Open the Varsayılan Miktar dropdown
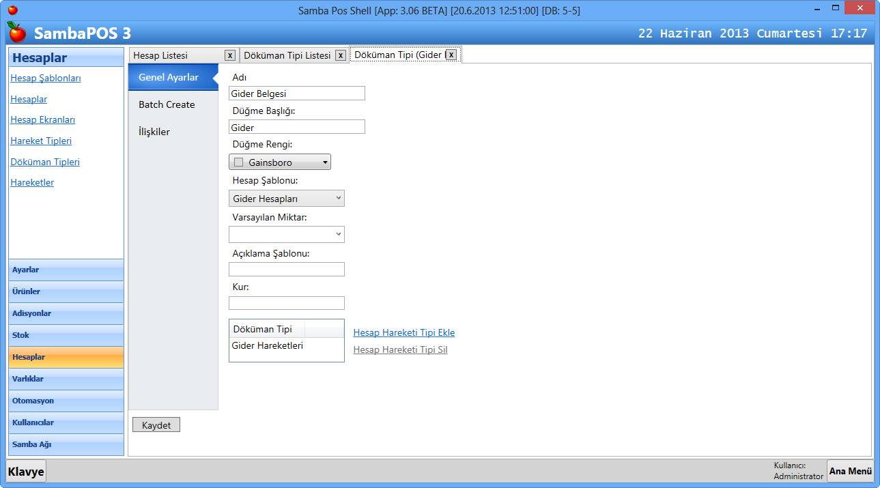The width and height of the screenshot is (880, 488). click(339, 235)
